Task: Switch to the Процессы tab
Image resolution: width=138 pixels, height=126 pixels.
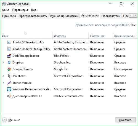Action: pos(9,16)
